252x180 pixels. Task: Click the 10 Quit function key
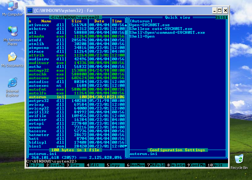coord(218,165)
